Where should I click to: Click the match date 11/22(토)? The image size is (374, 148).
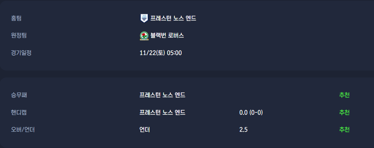point(152,53)
